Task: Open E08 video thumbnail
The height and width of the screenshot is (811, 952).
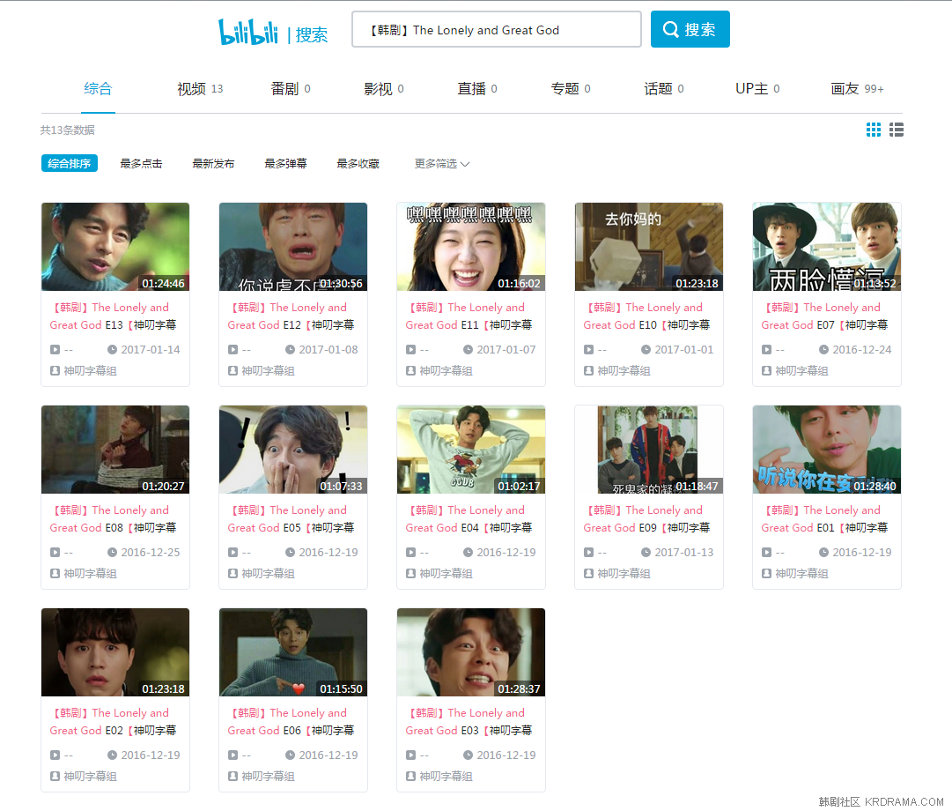Action: point(115,450)
